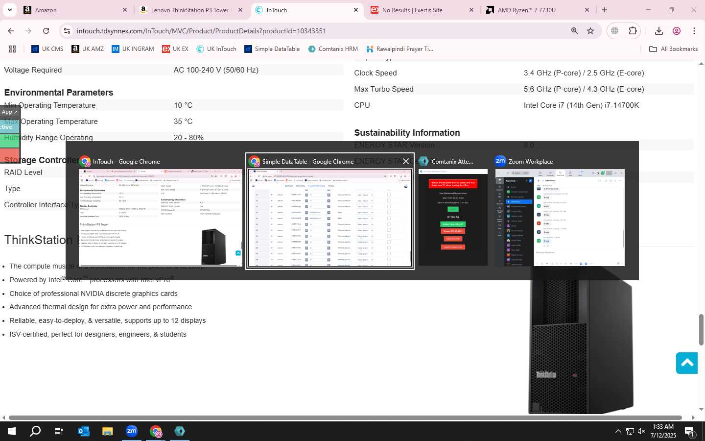This screenshot has width=705, height=441.
Task: Open the apps grid in bookmarks bar
Action: point(13,49)
